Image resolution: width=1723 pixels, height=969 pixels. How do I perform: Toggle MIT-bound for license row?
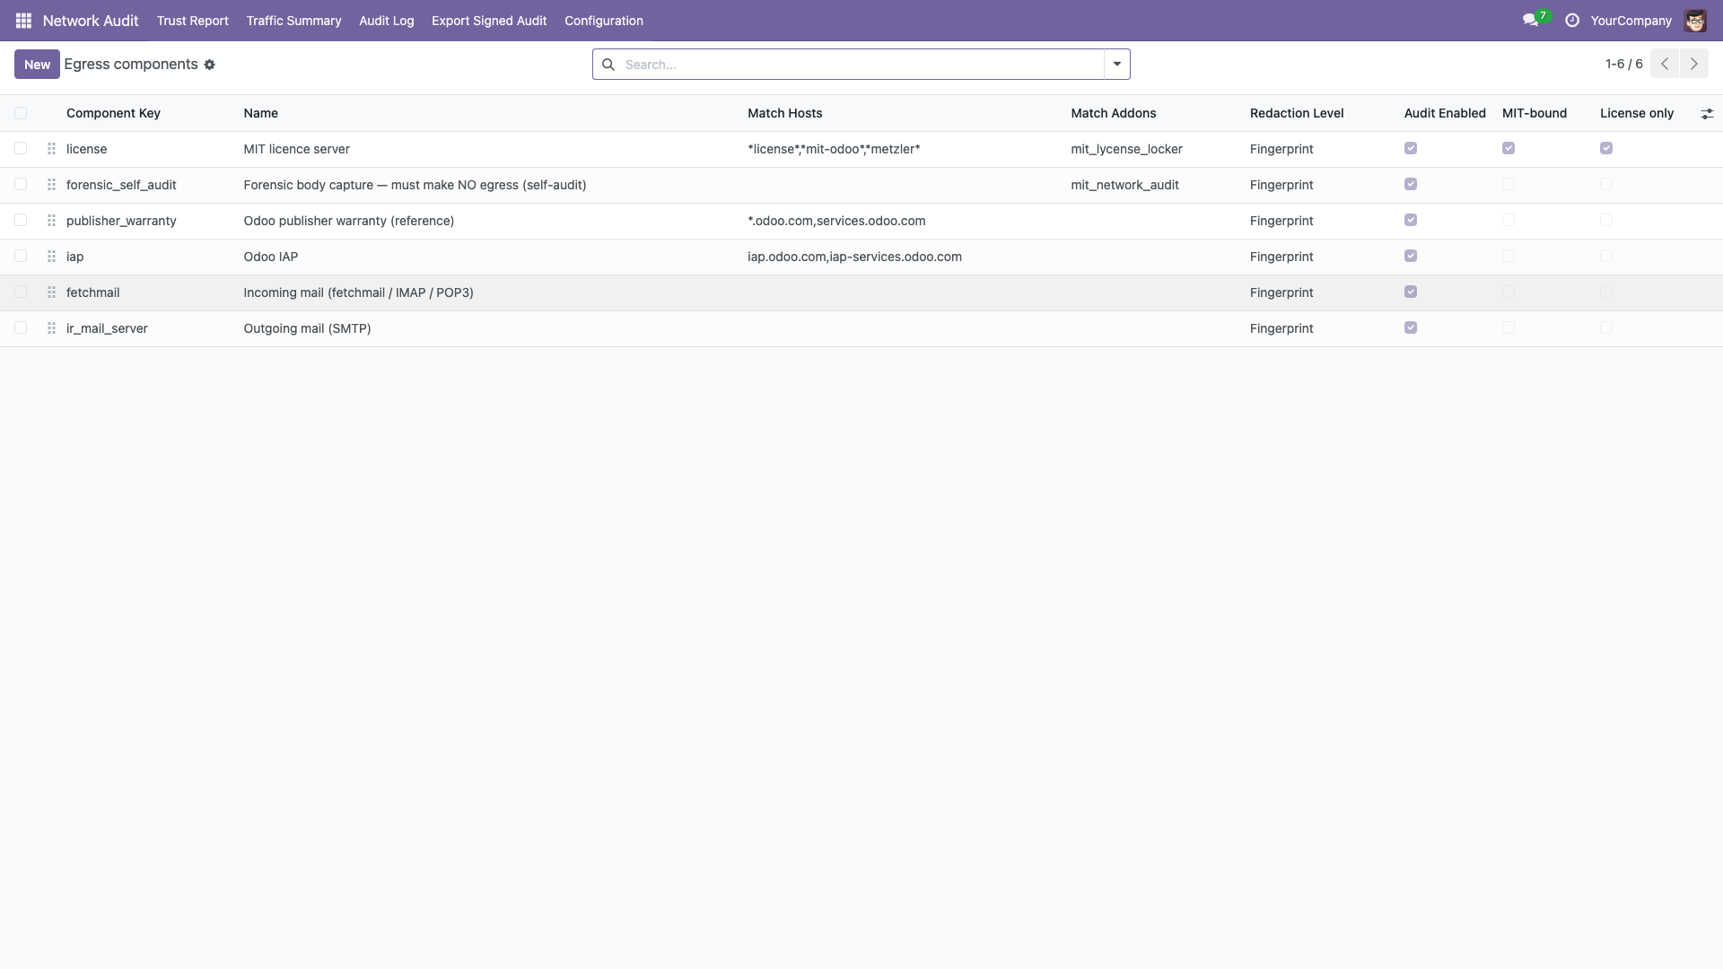pos(1509,148)
